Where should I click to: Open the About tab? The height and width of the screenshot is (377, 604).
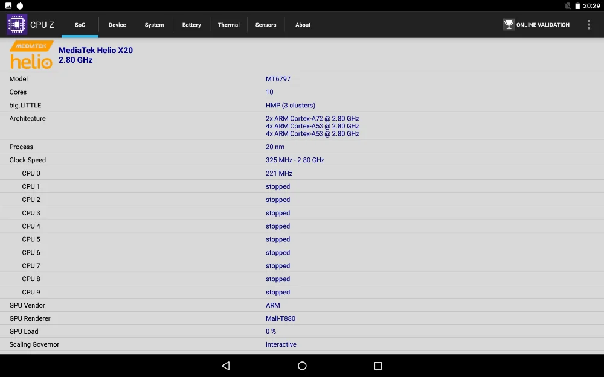point(303,25)
